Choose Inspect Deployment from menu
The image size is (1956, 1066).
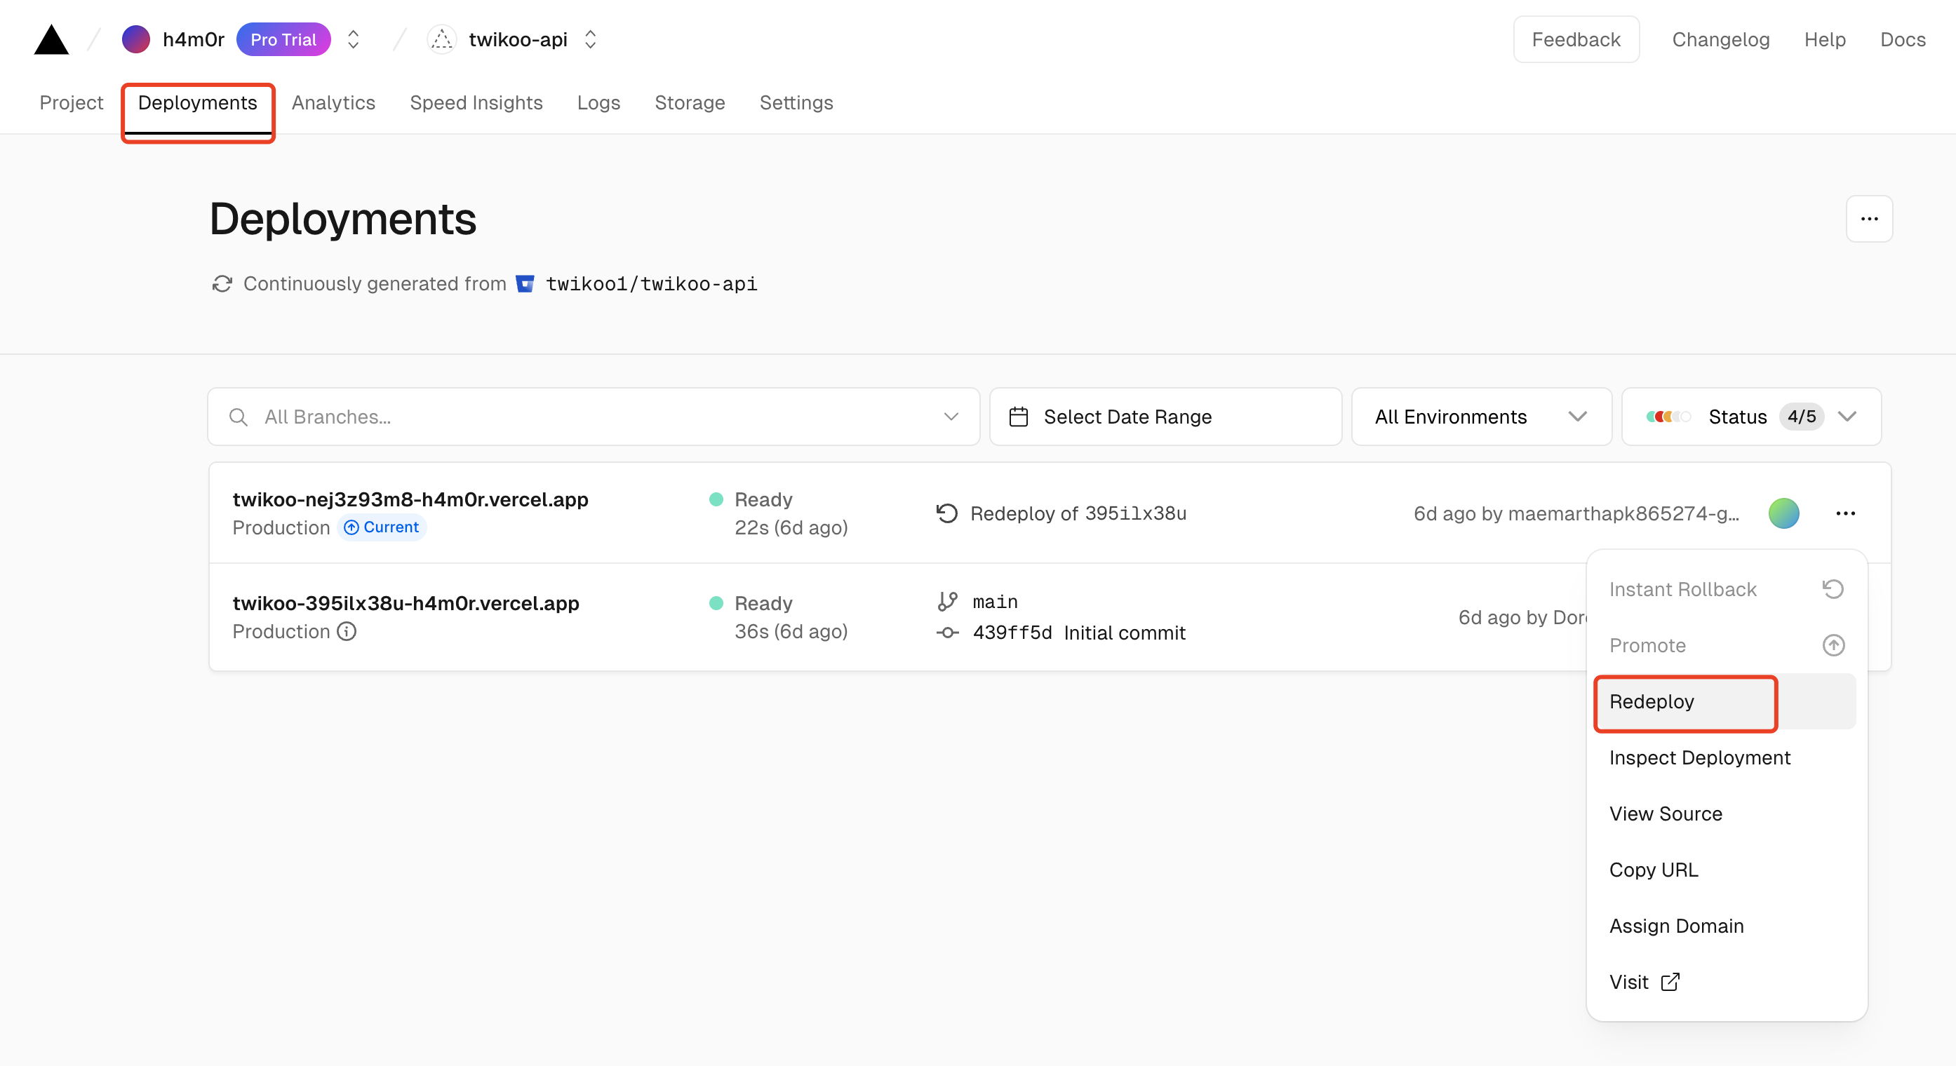coord(1727,759)
